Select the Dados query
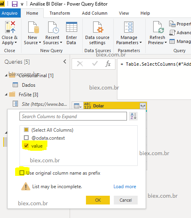This screenshot has width=191, height=218. 29,85
